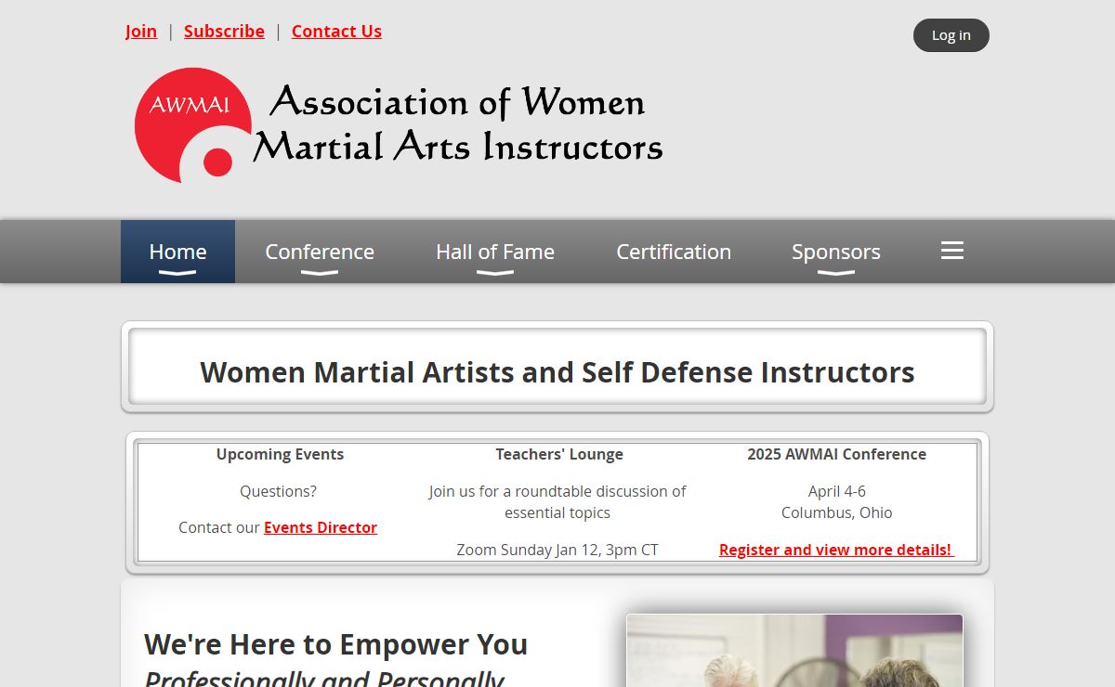Click the April 4-6 date text
Screen dimensions: 1115x687
click(x=837, y=491)
